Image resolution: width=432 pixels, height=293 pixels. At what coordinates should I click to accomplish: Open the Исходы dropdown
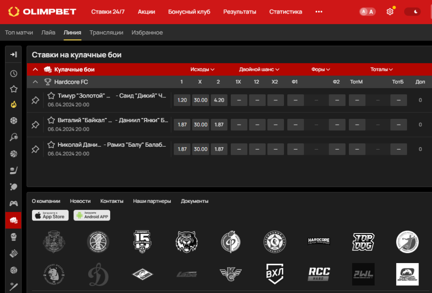(x=202, y=70)
